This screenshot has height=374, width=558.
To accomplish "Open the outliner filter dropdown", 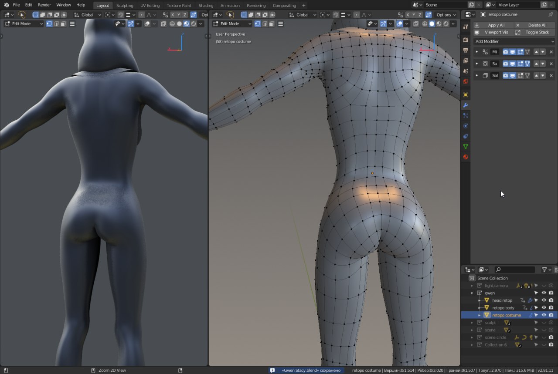I will coord(547,270).
